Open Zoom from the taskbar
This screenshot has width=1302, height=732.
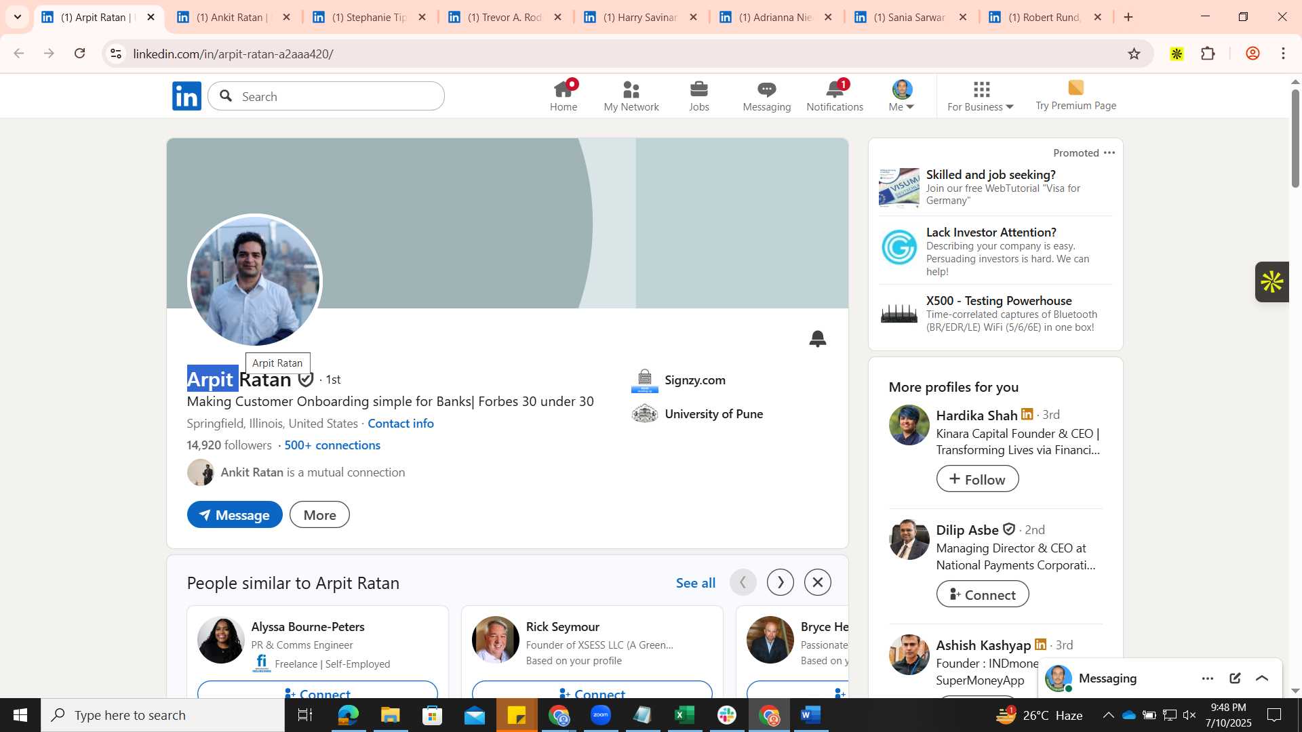tap(601, 715)
